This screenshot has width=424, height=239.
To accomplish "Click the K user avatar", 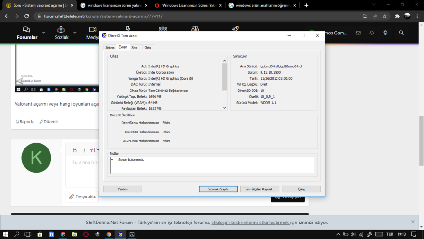I will 36,158.
